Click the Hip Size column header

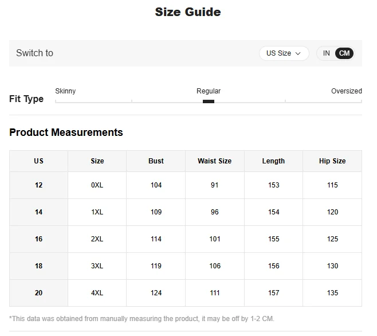point(332,161)
